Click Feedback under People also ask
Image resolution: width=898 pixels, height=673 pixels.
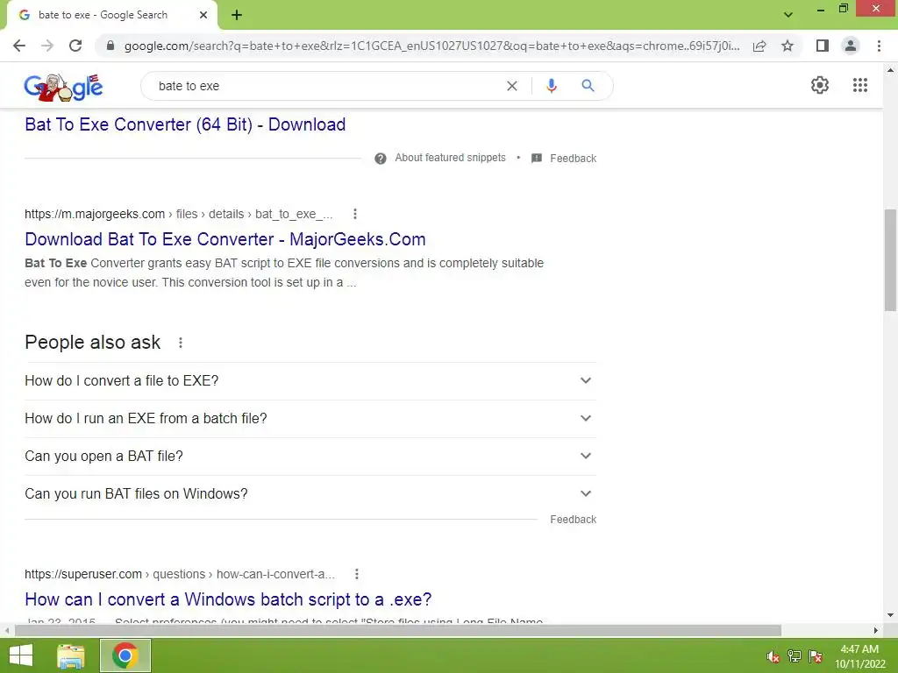573,520
